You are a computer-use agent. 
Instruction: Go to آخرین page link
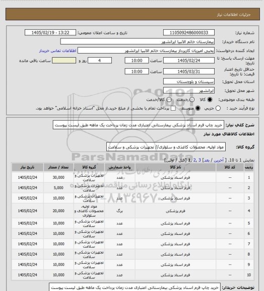pos(219,160)
